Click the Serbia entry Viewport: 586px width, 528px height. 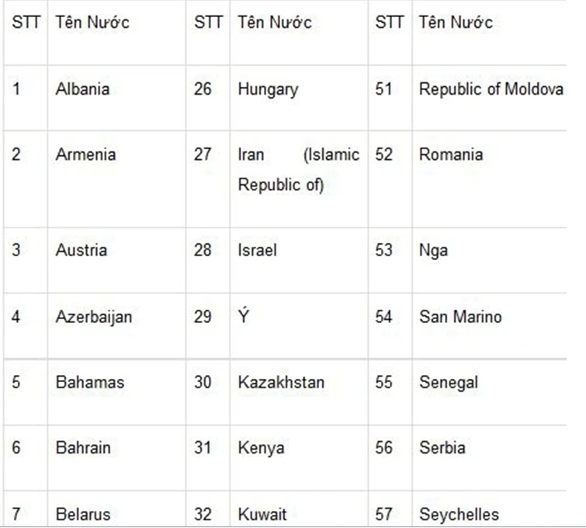pyautogui.click(x=442, y=447)
